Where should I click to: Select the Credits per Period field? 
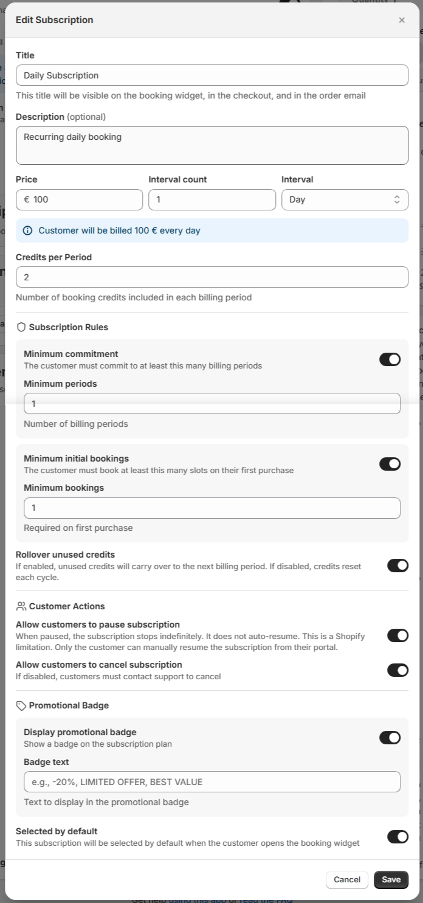point(211,277)
